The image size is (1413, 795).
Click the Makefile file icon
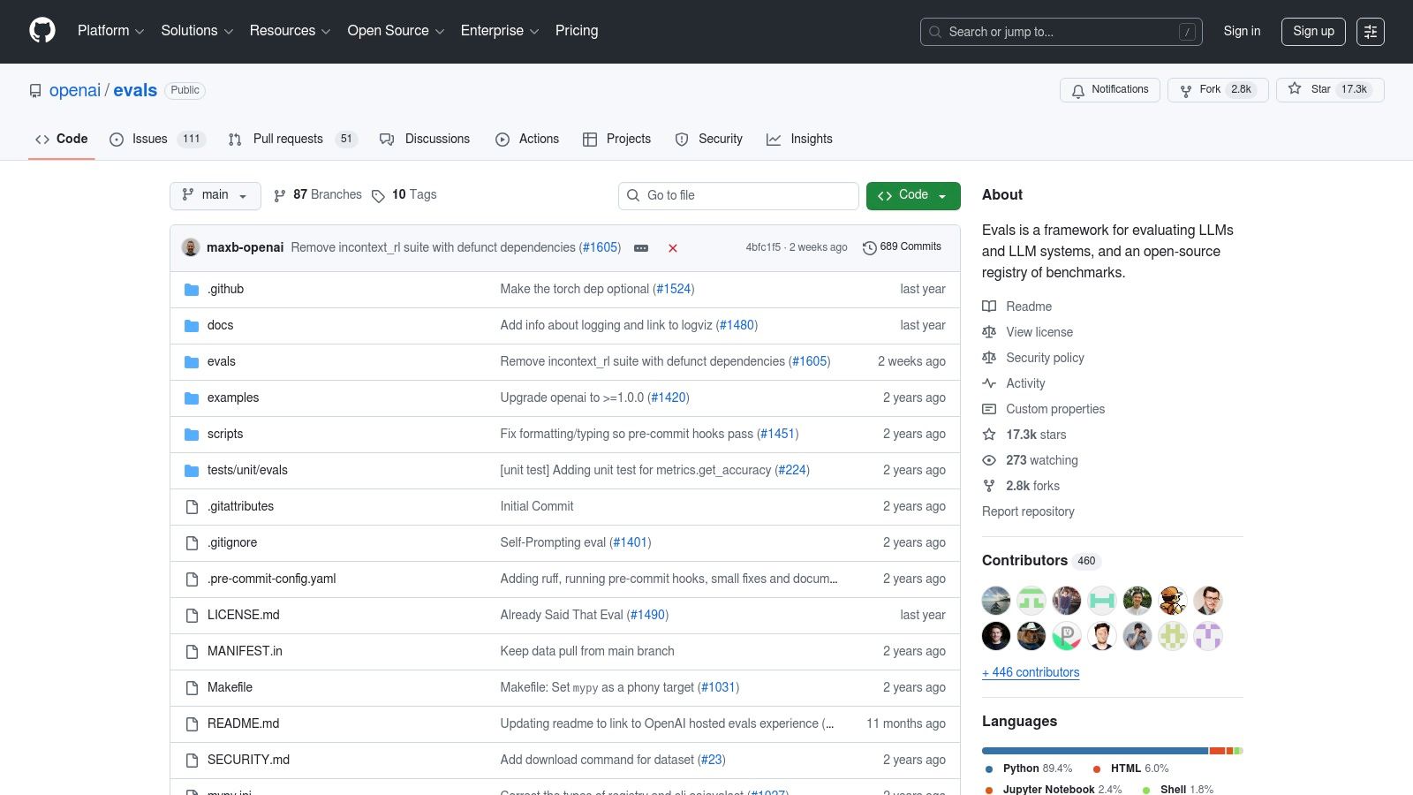[192, 688]
